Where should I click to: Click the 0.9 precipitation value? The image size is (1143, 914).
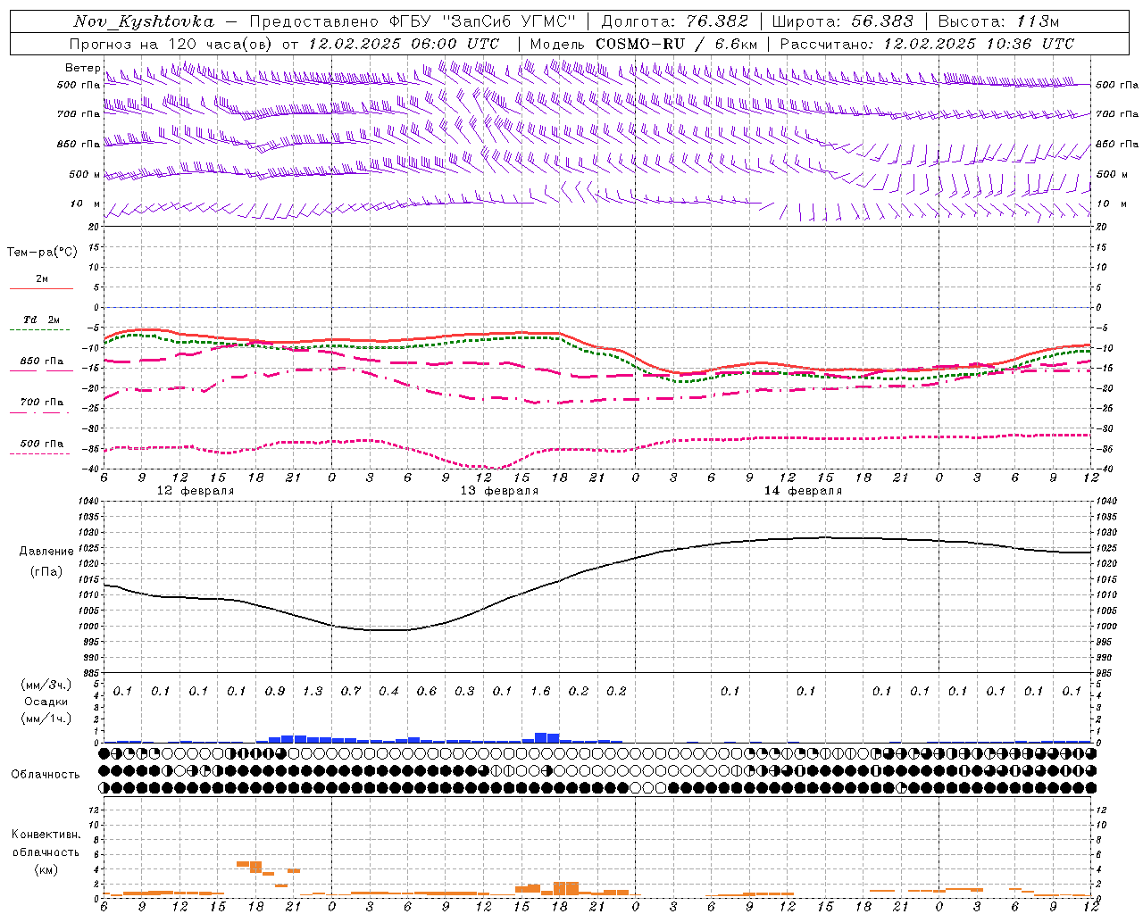click(x=275, y=691)
